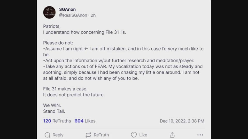The image size is (248, 139).
Task: Click the "Please do not:" line
Action: (58, 43)
